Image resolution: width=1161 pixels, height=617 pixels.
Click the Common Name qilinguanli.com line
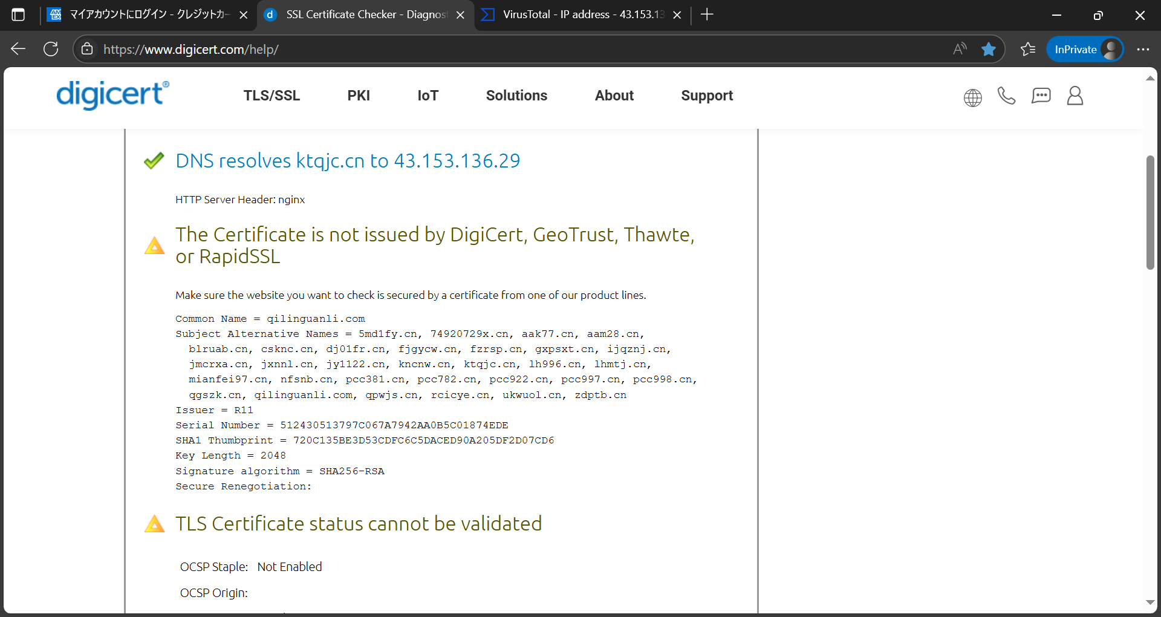(270, 319)
